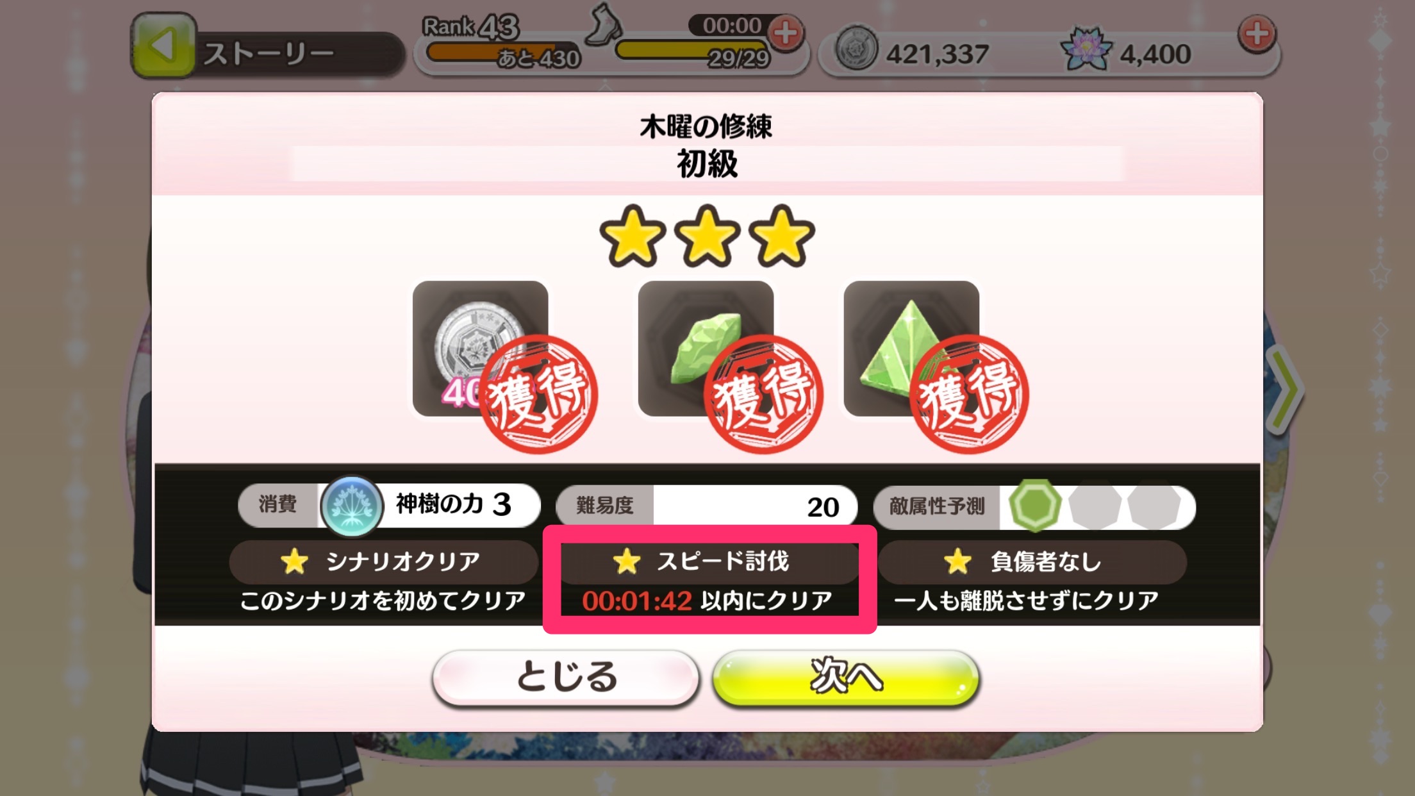Tap the green octagon enemy attribute icon

(1034, 506)
